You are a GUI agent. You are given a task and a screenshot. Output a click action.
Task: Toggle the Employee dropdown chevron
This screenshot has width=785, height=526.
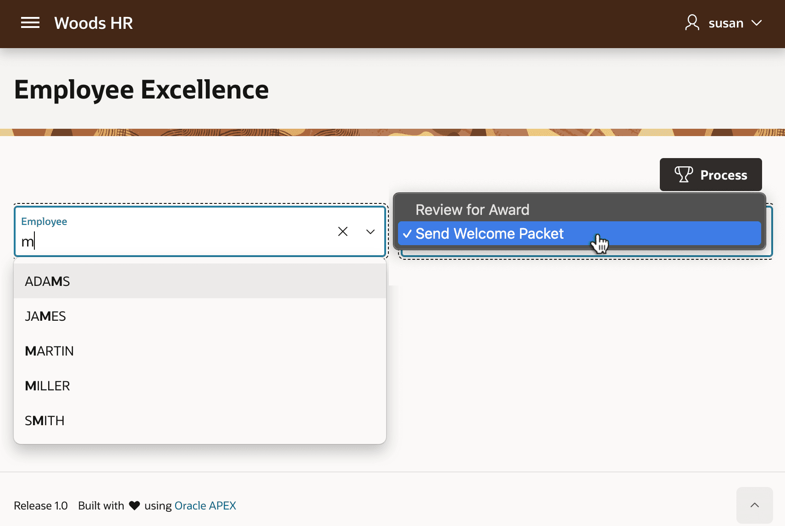pos(370,232)
